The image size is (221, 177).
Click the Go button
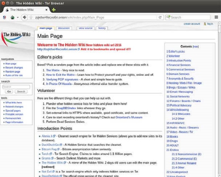pos(9,91)
